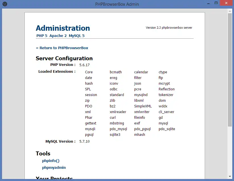Click the mysqlnd extension entry

click(x=141, y=95)
